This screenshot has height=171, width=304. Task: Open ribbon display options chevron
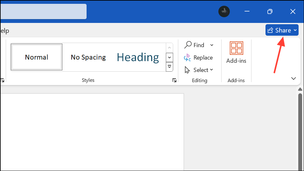[293, 79]
